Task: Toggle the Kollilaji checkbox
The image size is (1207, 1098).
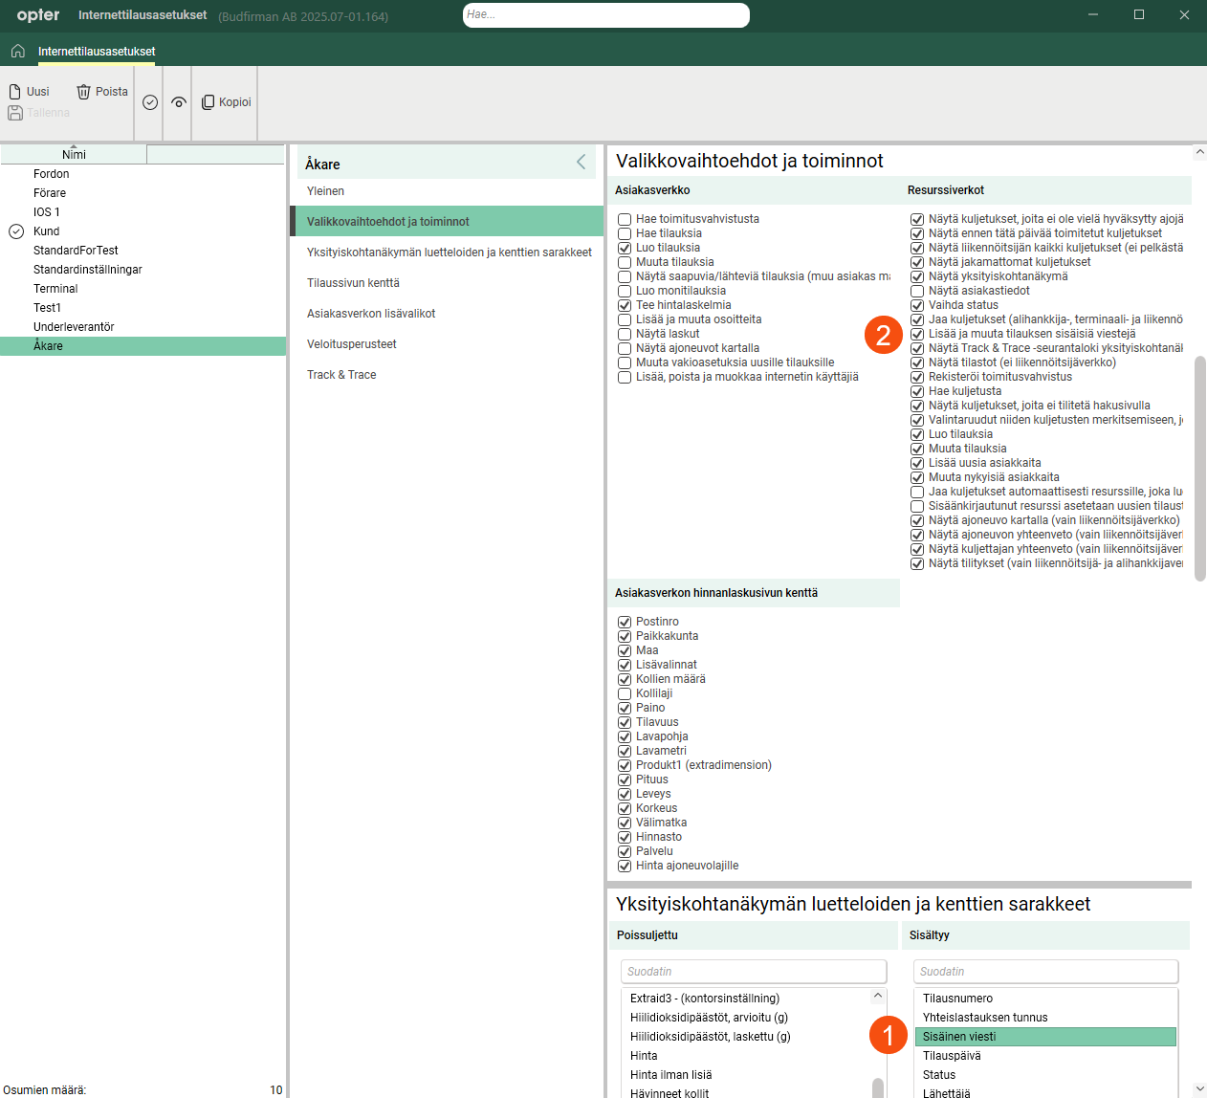Action: pyautogui.click(x=625, y=693)
